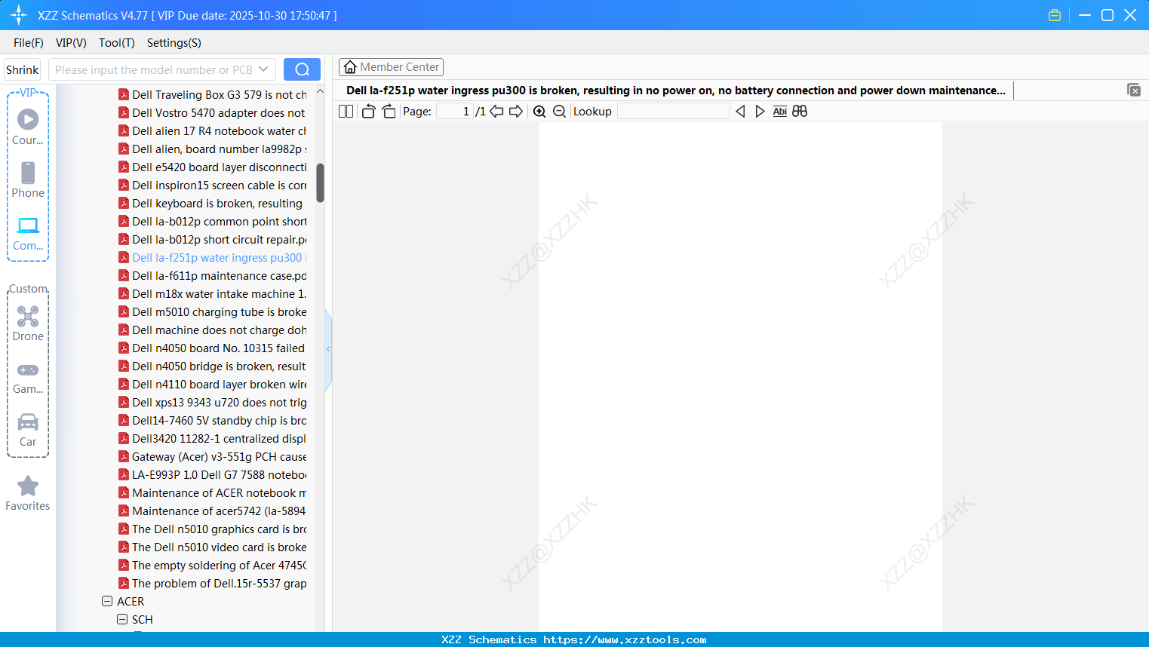Open 'Dell m5010 charging tube' file
1149x647 pixels.
pos(213,312)
